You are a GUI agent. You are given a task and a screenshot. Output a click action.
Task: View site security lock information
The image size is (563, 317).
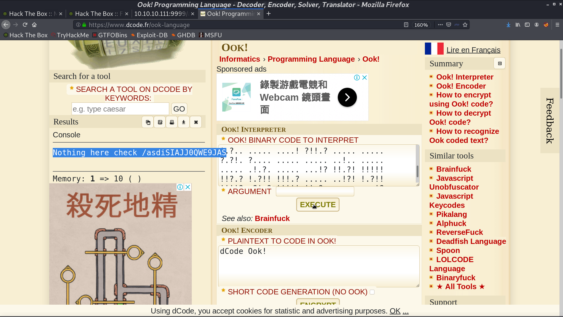coord(84,25)
